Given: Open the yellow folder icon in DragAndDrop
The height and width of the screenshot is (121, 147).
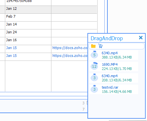Looking at the screenshot, I should pos(93,46).
